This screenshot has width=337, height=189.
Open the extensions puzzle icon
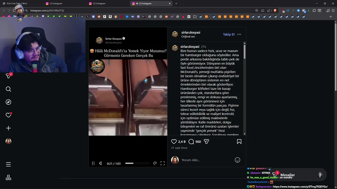[x=314, y=10]
